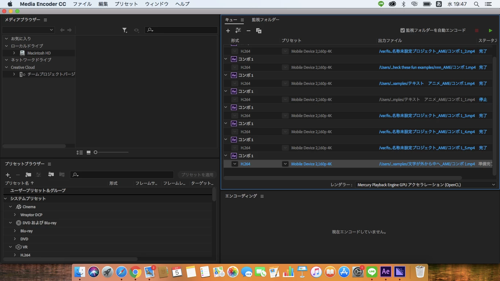
Task: Open output file link nnn_AME/コンポ 1.mp4
Action: (428, 67)
